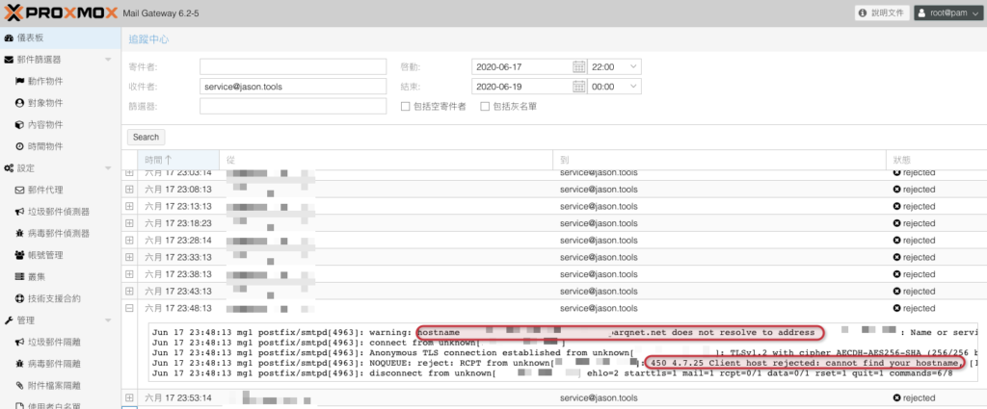Click the 郵件代理 envelope icon
This screenshot has height=409, width=987.
19,190
